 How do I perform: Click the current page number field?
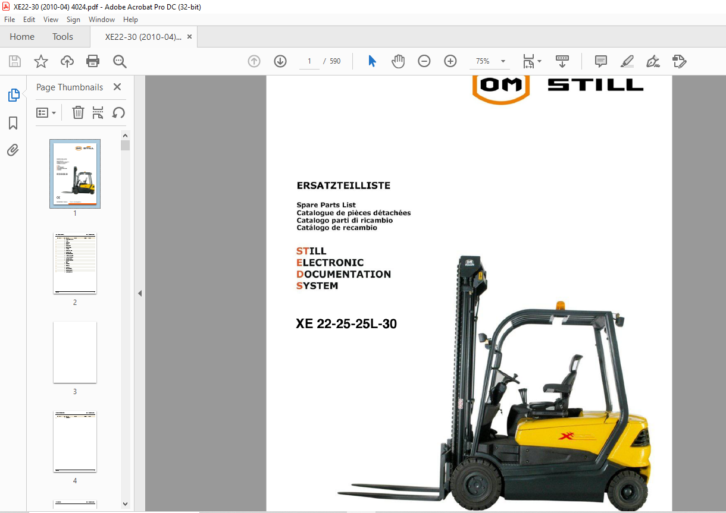point(309,61)
